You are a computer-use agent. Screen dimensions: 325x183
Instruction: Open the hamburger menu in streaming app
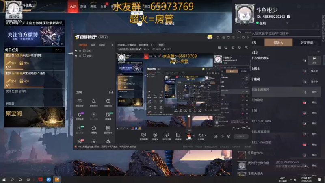point(233,37)
